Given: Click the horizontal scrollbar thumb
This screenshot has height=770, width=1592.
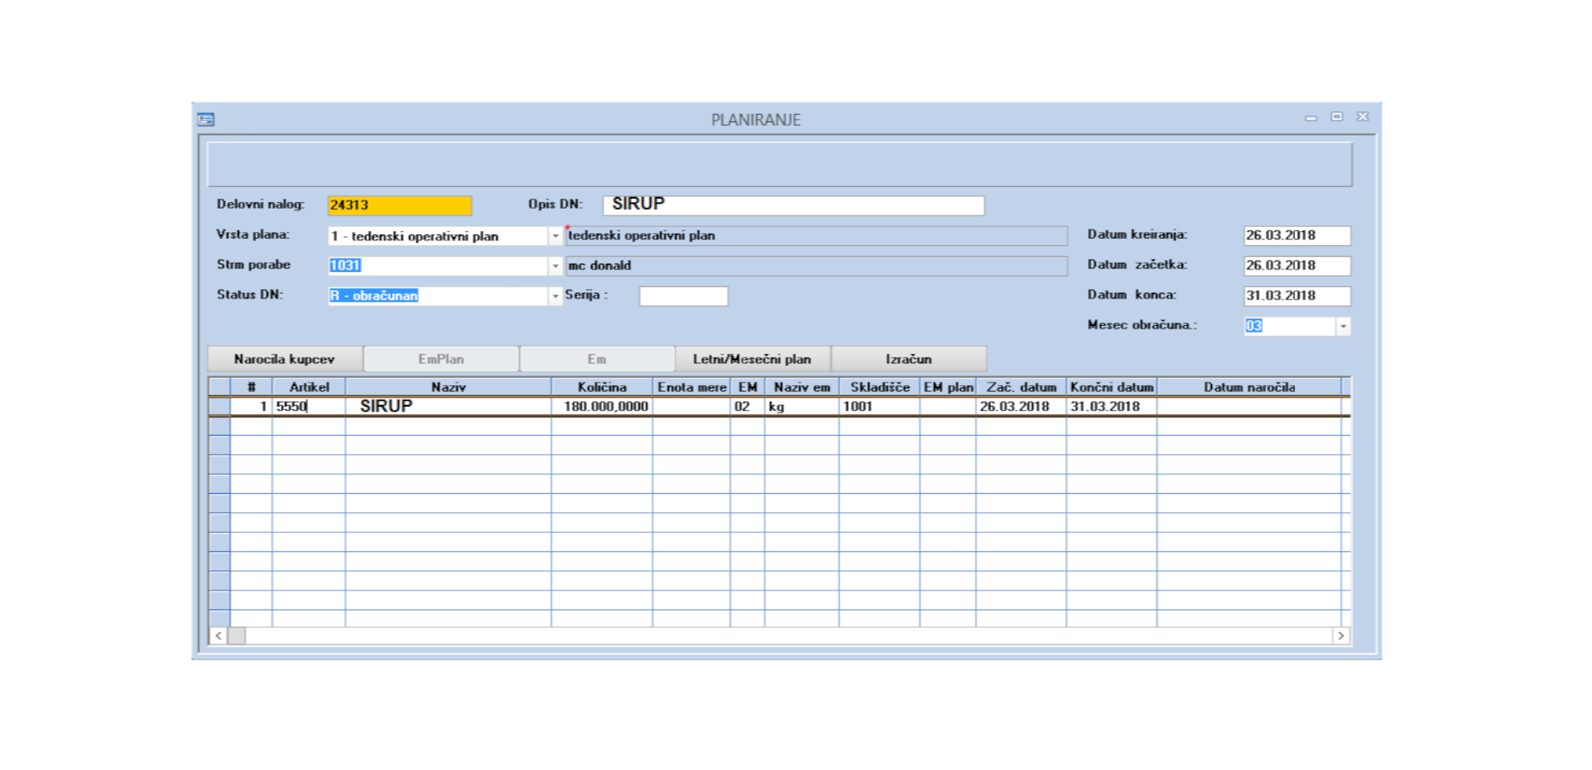Looking at the screenshot, I should [237, 636].
